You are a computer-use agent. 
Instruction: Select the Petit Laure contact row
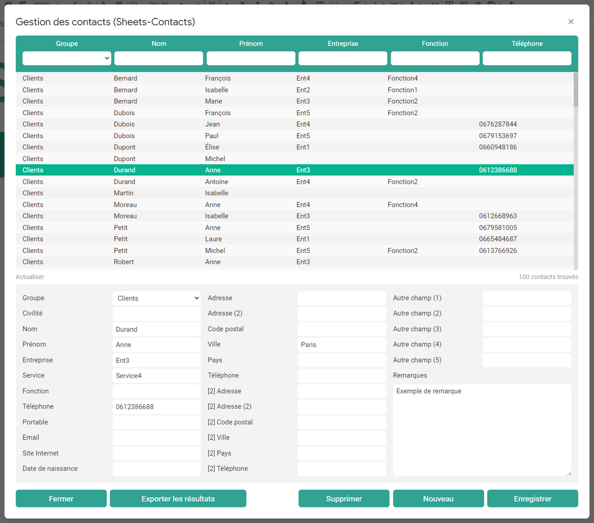pos(295,239)
